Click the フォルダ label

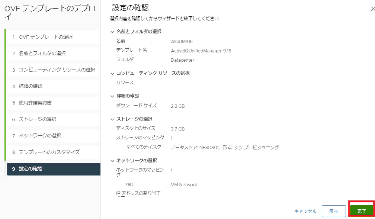tap(125, 59)
